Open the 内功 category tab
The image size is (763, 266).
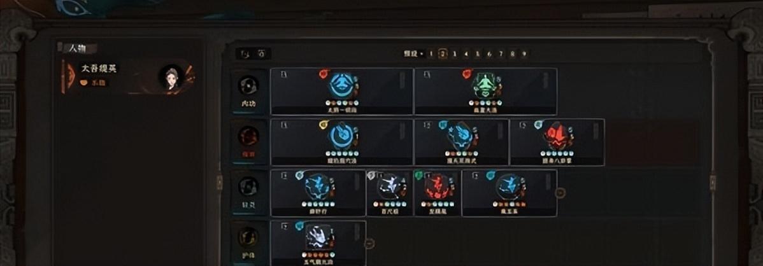tap(248, 91)
